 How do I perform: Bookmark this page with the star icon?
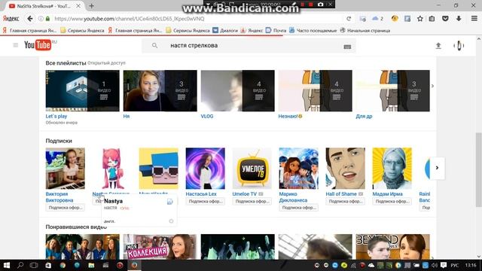pyautogui.click(x=420, y=19)
